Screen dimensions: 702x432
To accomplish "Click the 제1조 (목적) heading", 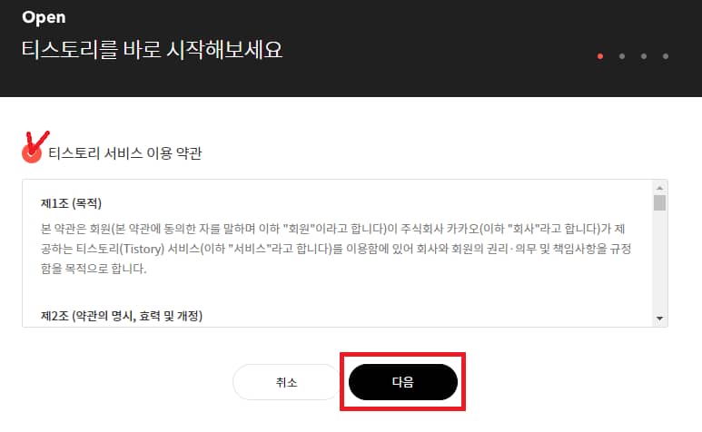I will [x=71, y=203].
